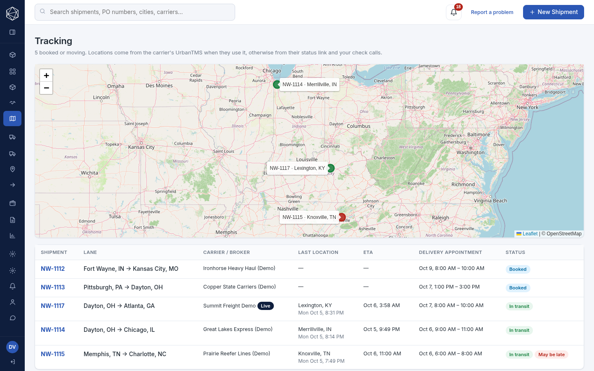Open shipment NW-1113

click(x=53, y=287)
